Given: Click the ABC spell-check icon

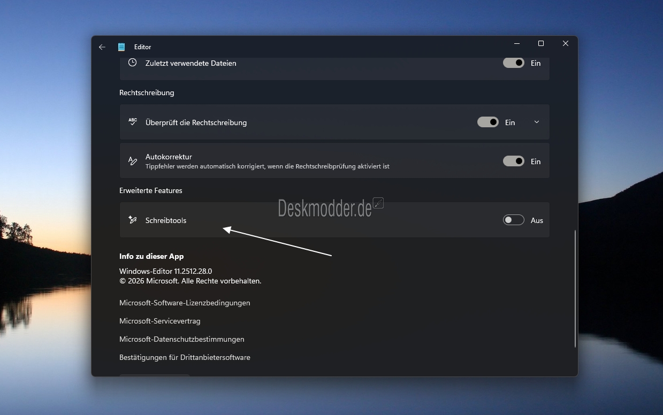Looking at the screenshot, I should pos(133,122).
